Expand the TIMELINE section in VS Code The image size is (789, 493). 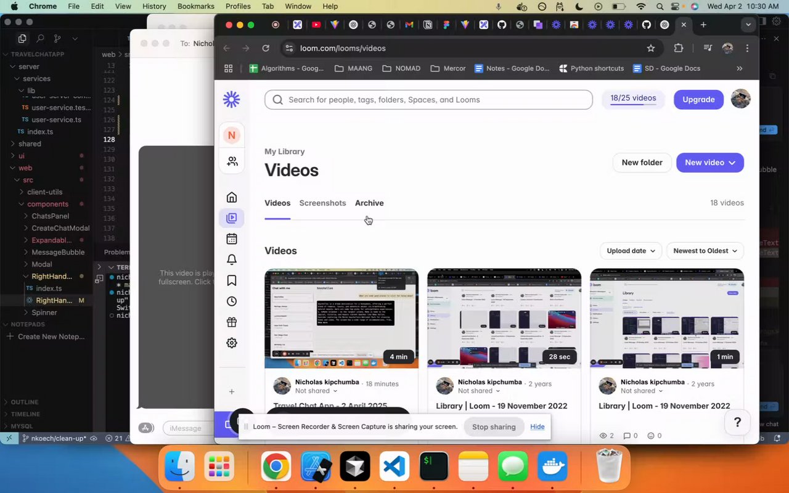(x=25, y=414)
